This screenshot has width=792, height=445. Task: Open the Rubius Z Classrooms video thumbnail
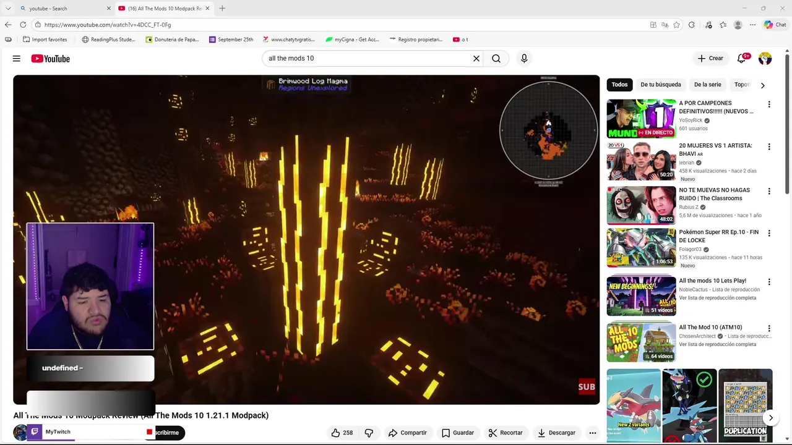641,205
